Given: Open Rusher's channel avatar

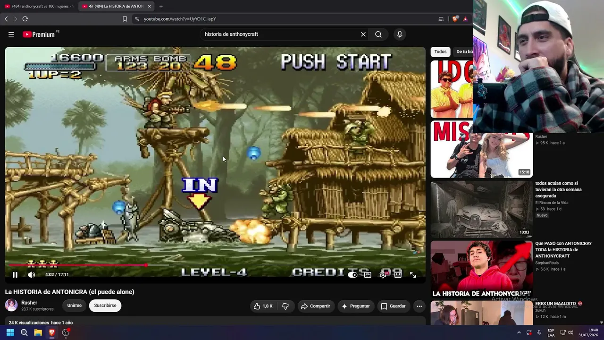Looking at the screenshot, I should pyautogui.click(x=11, y=305).
